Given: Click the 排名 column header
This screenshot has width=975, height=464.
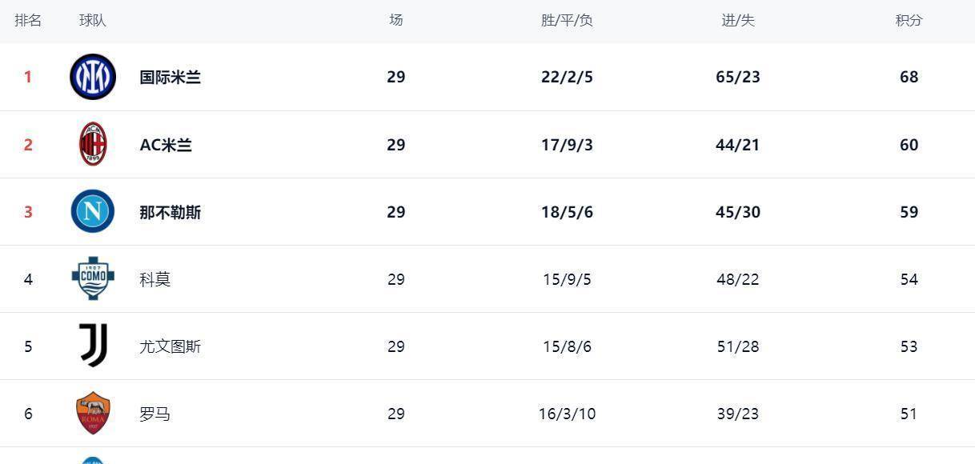Looking at the screenshot, I should point(28,20).
